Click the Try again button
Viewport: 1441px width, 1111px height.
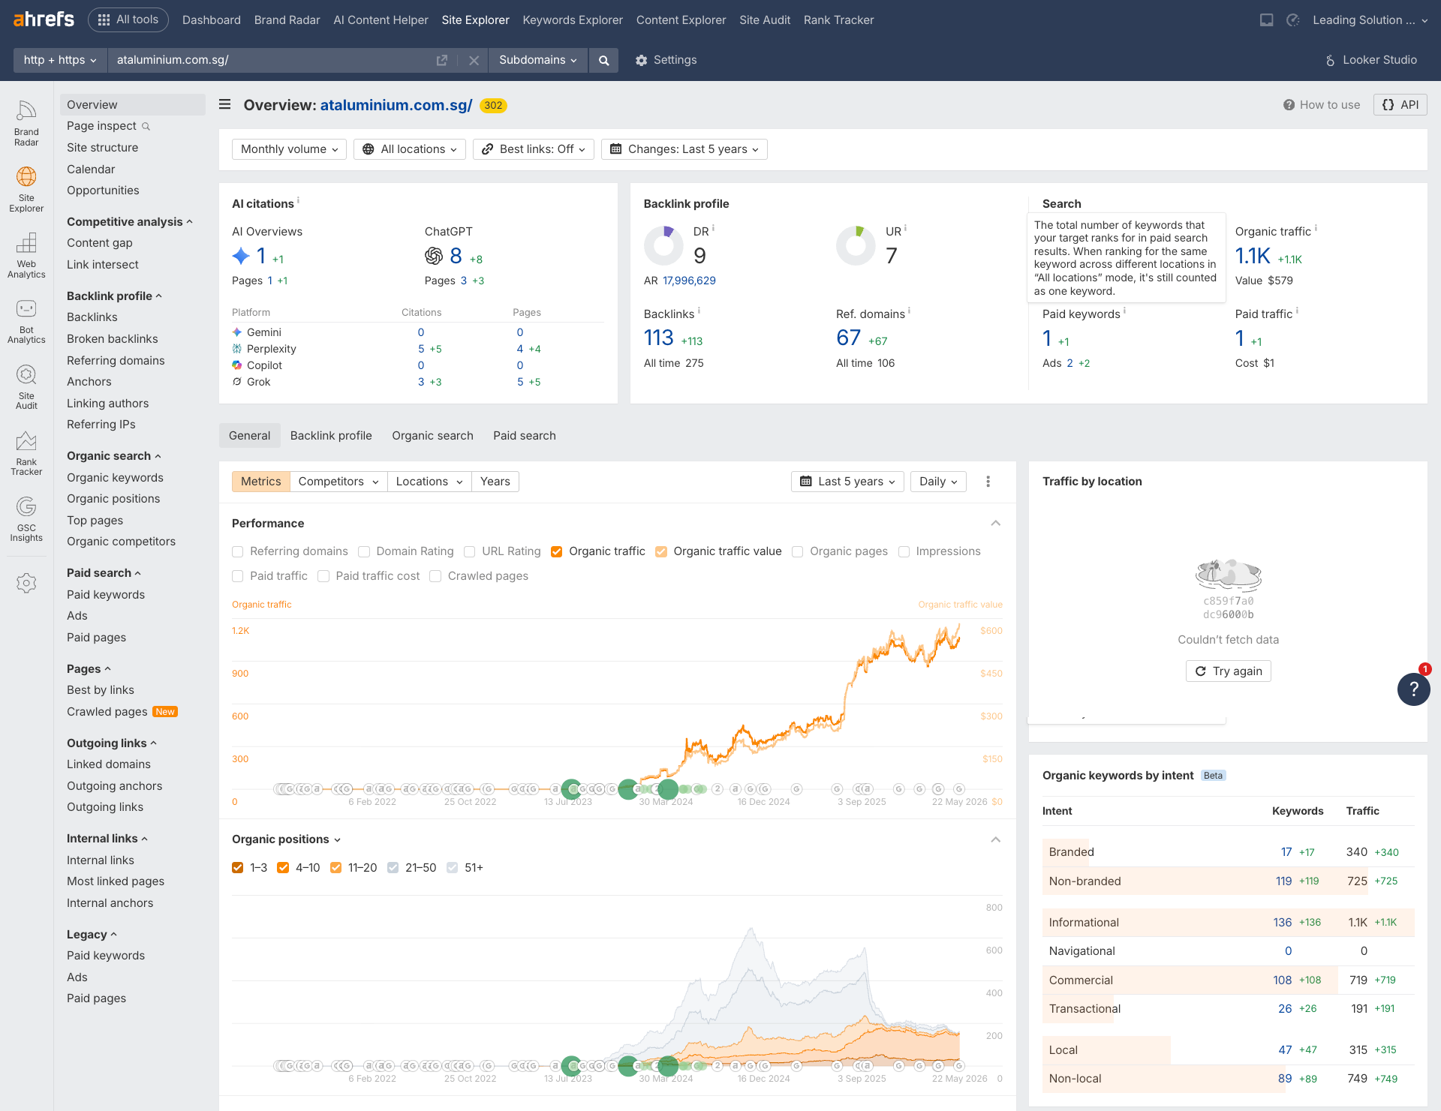point(1229,671)
